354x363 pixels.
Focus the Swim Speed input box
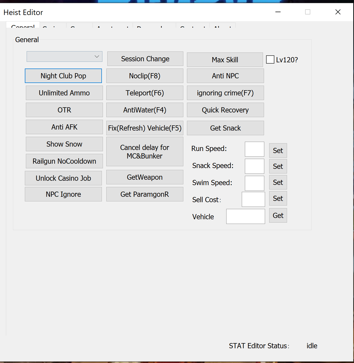pyautogui.click(x=254, y=183)
